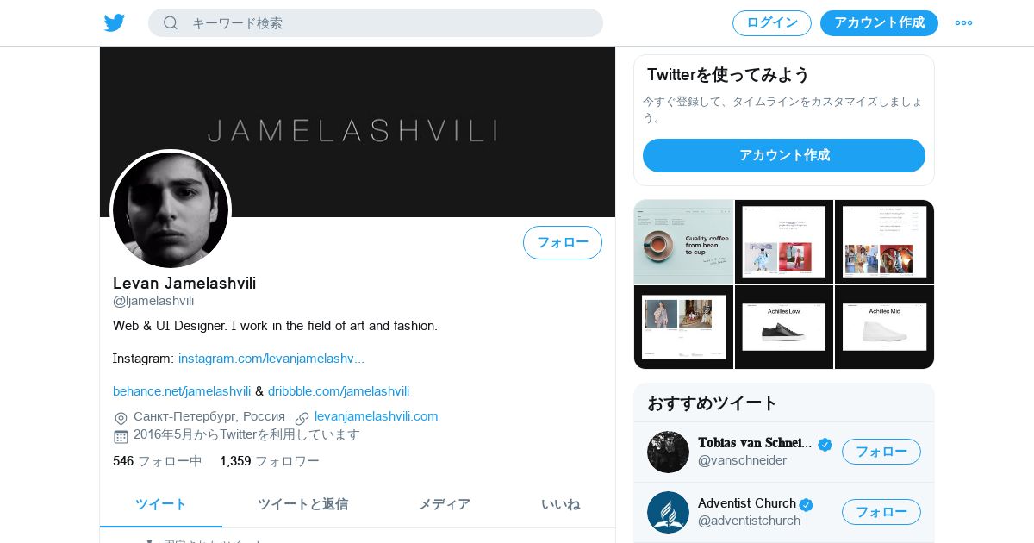Open the メディア tab
This screenshot has width=1034, height=543.
(445, 504)
